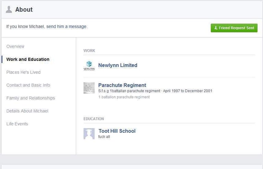Go to Places He's Lived
The image size is (263, 169).
(23, 72)
